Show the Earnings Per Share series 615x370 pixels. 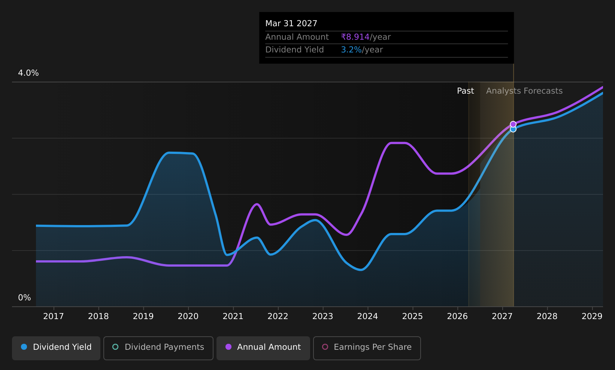367,348
